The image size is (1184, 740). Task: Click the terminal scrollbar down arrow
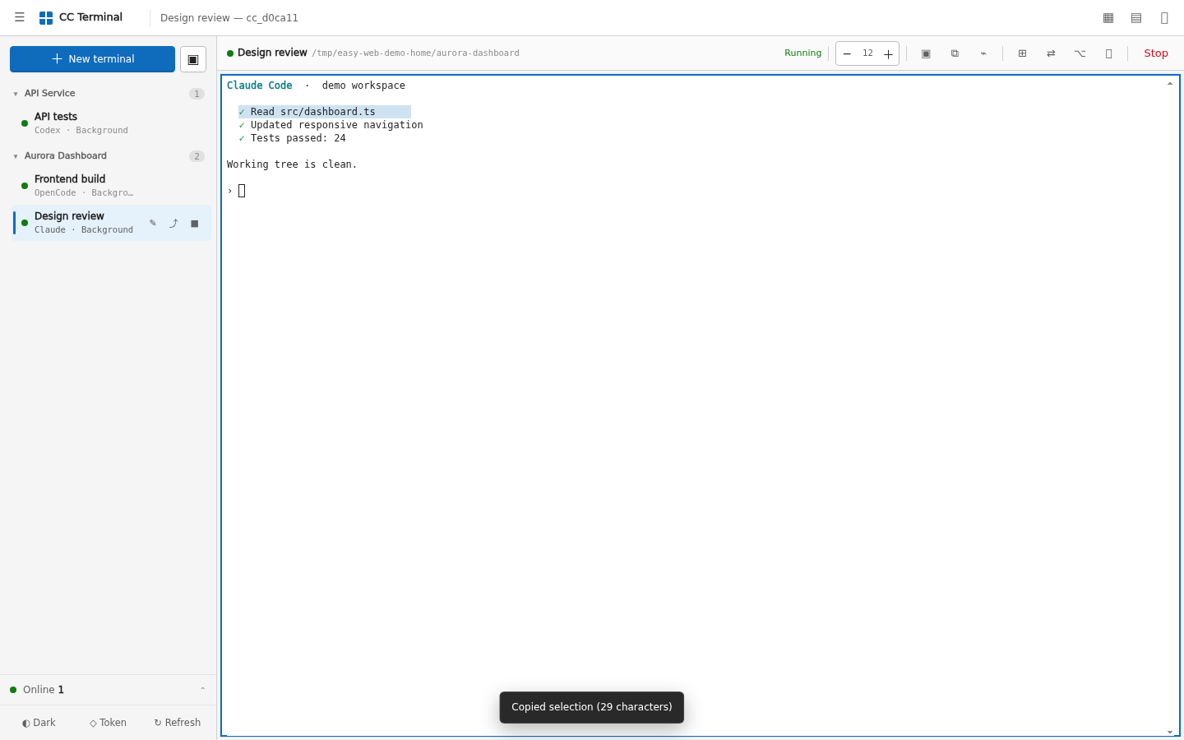click(1170, 732)
